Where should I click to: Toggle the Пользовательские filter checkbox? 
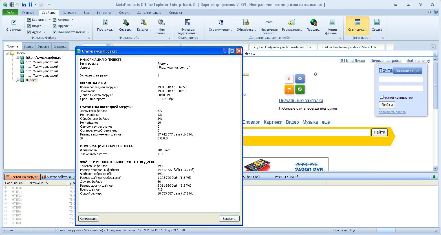[54, 32]
